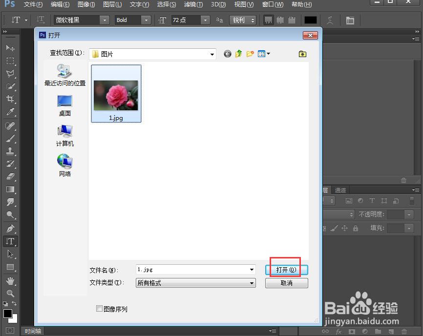Select the Quick Selection tool

[10, 86]
